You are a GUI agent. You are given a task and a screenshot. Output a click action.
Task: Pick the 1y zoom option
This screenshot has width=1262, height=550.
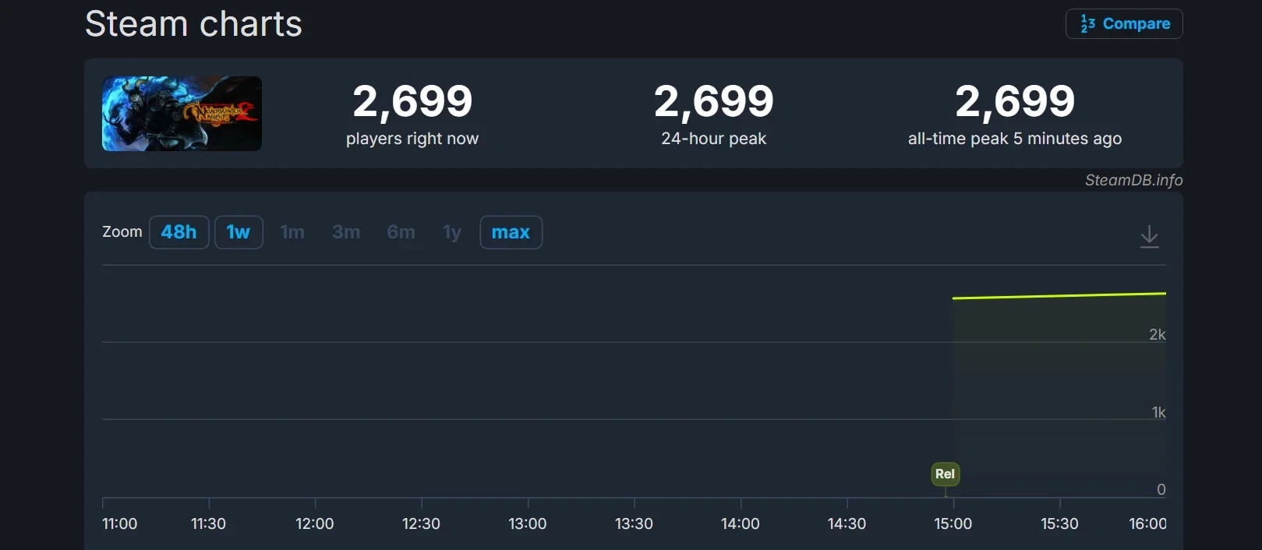pyautogui.click(x=452, y=232)
